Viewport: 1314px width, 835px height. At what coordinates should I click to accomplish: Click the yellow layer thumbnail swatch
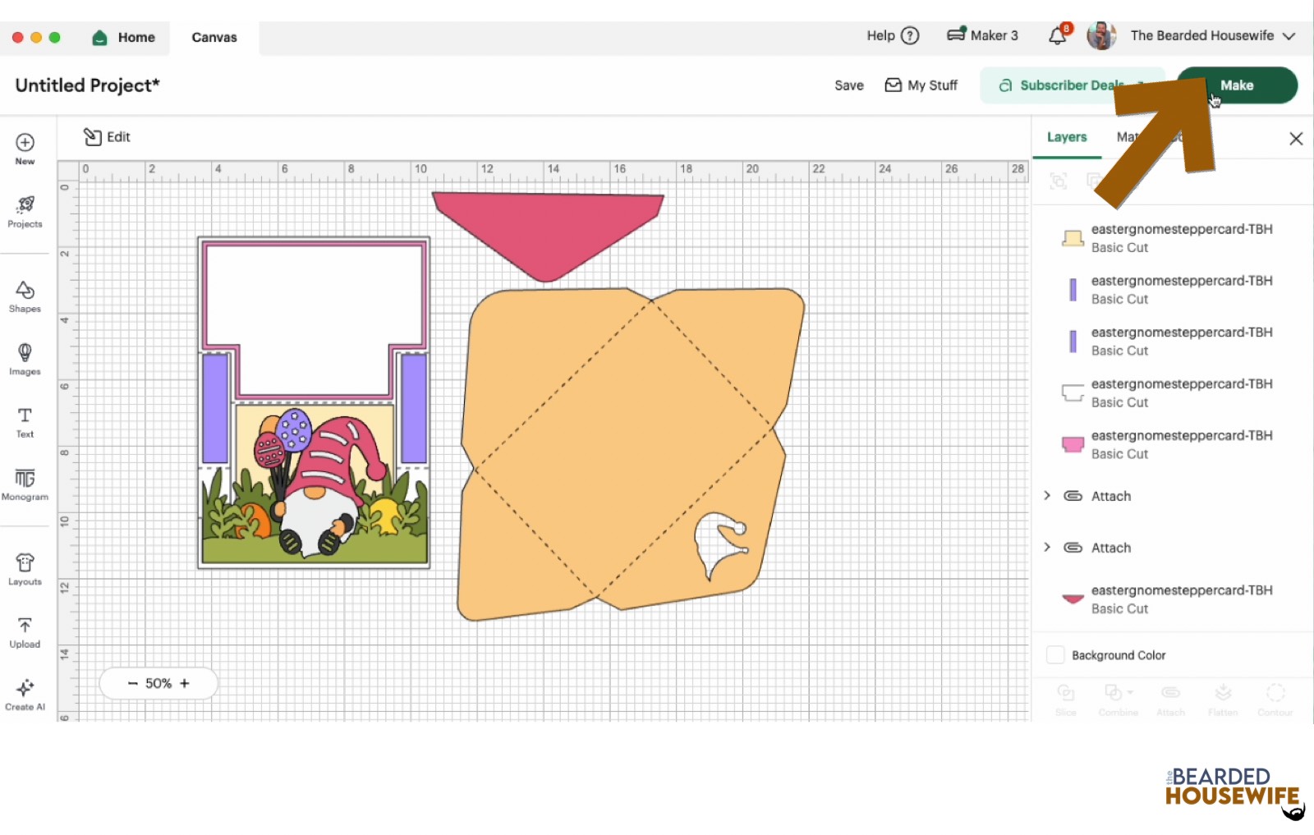(1073, 238)
